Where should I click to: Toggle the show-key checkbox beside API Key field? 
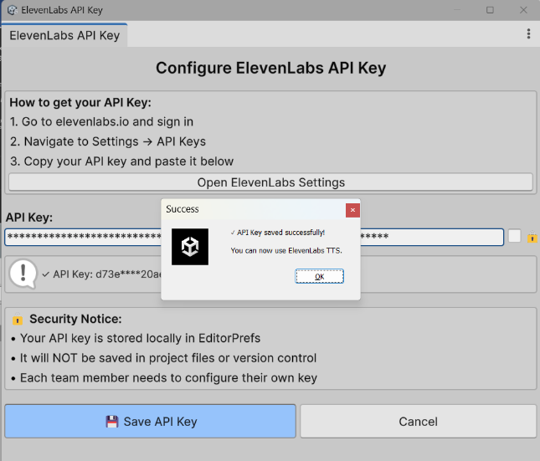[514, 236]
